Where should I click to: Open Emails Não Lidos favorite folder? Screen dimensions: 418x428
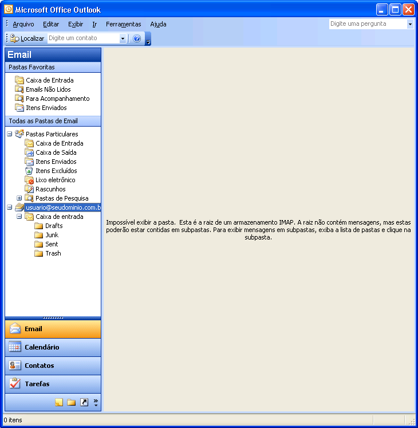click(x=48, y=89)
